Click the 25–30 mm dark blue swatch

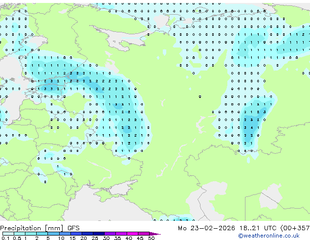[98, 234]
